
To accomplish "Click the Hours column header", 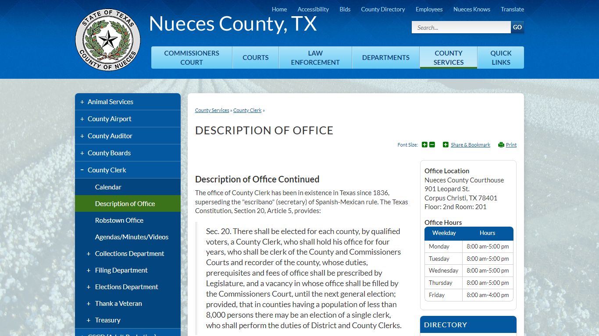I will (x=488, y=233).
